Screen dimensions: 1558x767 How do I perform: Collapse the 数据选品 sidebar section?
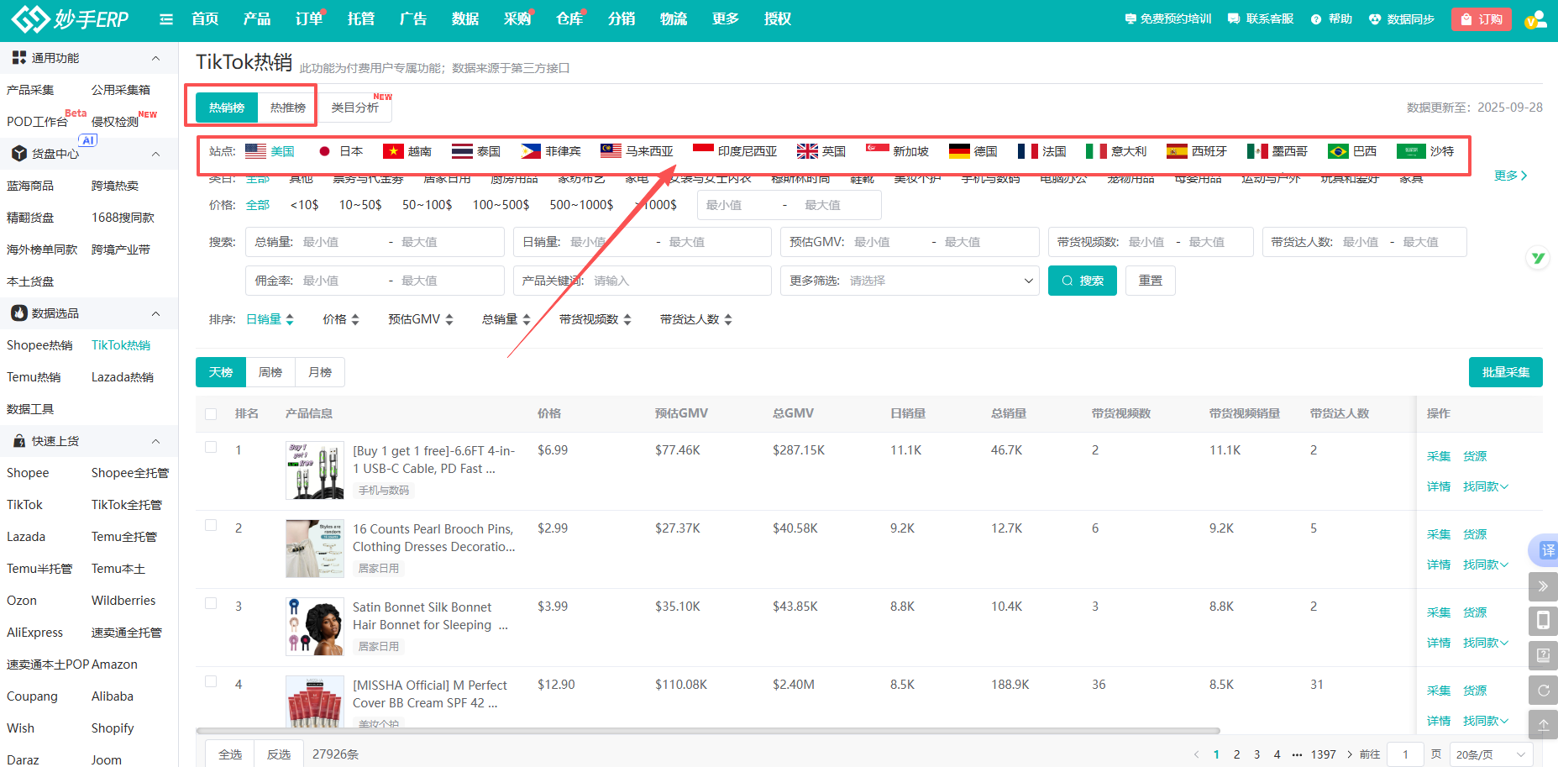155,313
